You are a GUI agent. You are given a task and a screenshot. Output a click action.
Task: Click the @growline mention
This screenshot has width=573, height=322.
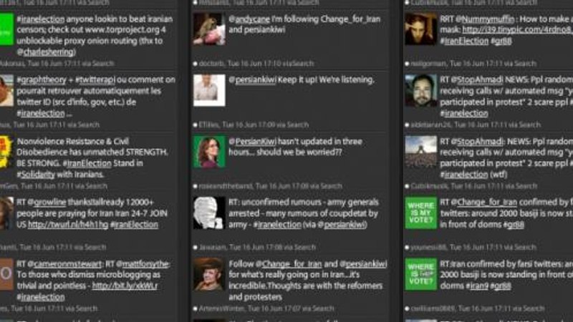click(47, 203)
